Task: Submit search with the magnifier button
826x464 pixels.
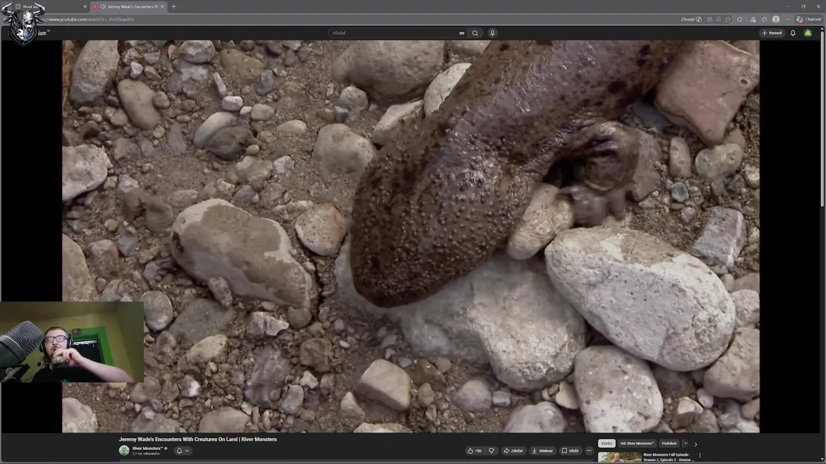Action: coord(475,33)
